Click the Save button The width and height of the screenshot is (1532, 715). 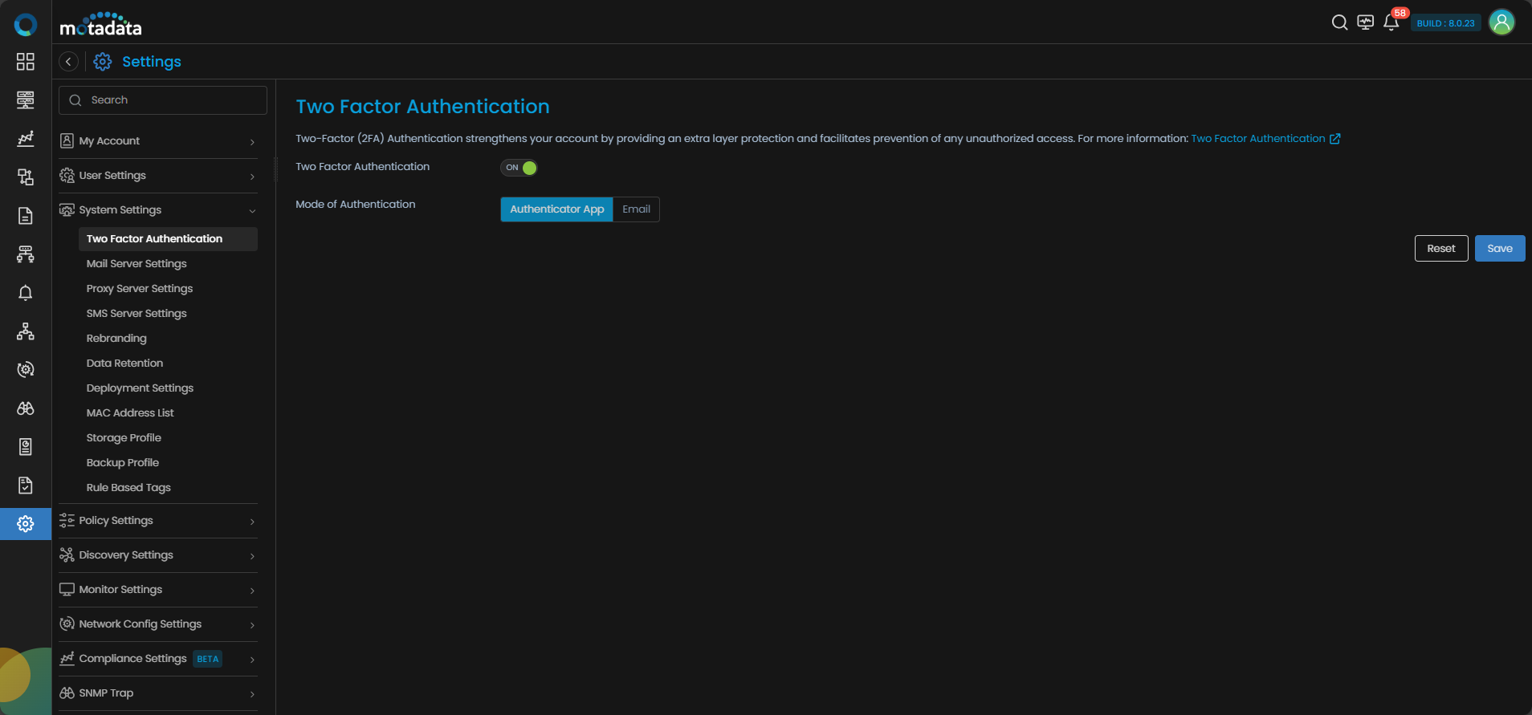(x=1499, y=249)
